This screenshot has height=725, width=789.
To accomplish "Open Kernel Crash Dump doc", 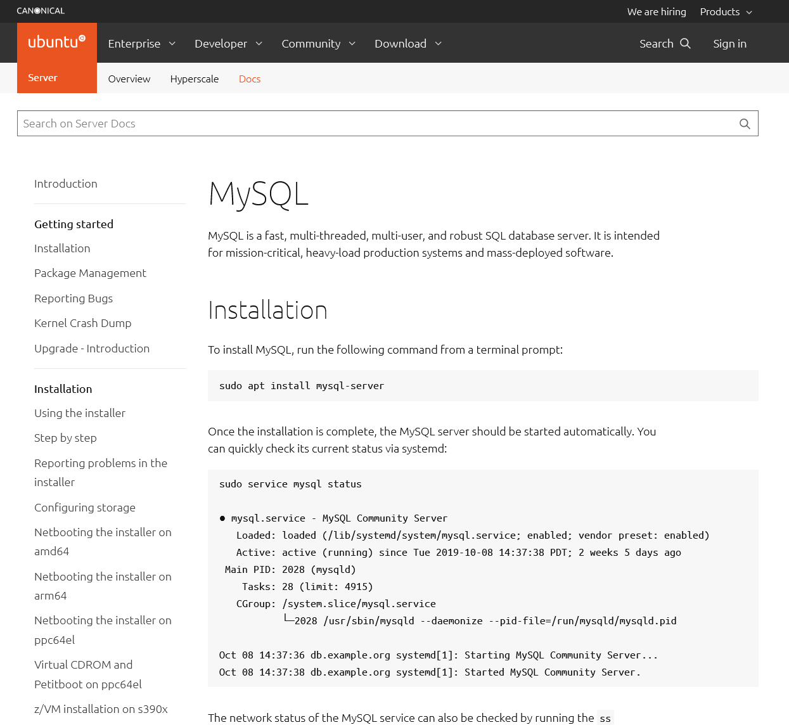I will pos(83,323).
